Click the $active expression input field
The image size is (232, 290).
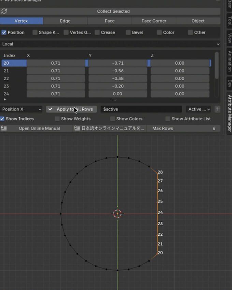(x=141, y=109)
